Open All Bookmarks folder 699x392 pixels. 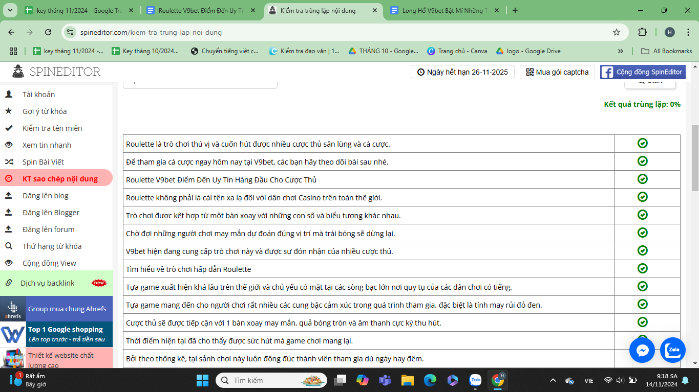click(x=667, y=51)
